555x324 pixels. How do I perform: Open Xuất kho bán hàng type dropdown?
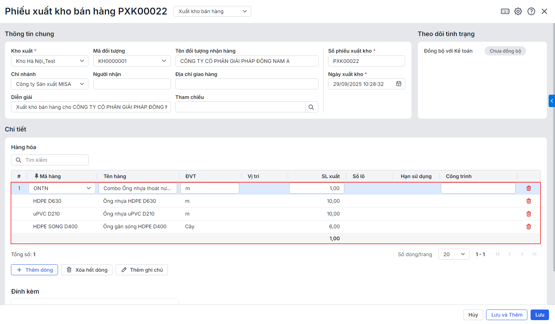point(212,11)
